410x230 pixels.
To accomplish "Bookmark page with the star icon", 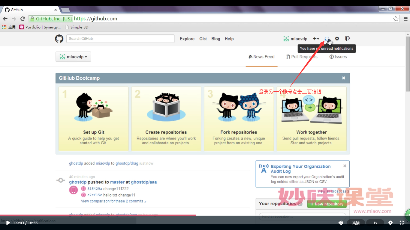I will pos(396,19).
